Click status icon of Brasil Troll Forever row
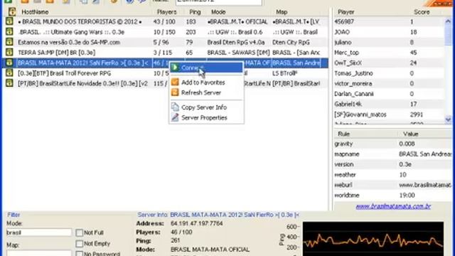 pyautogui.click(x=9, y=73)
